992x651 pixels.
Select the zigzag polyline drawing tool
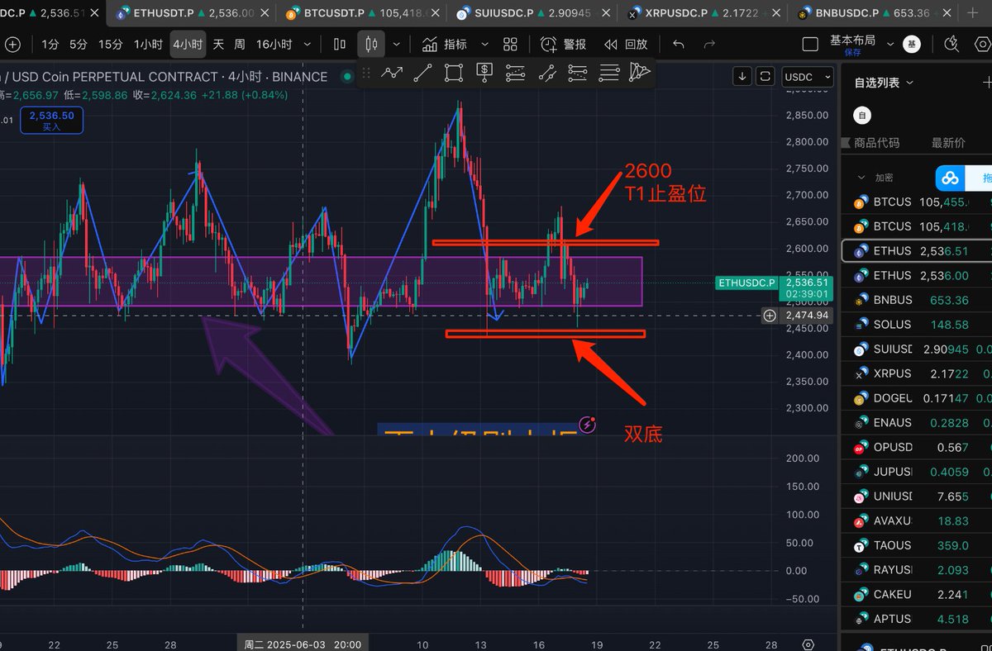[392, 73]
